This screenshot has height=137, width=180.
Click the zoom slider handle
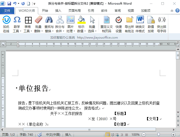point(159,134)
